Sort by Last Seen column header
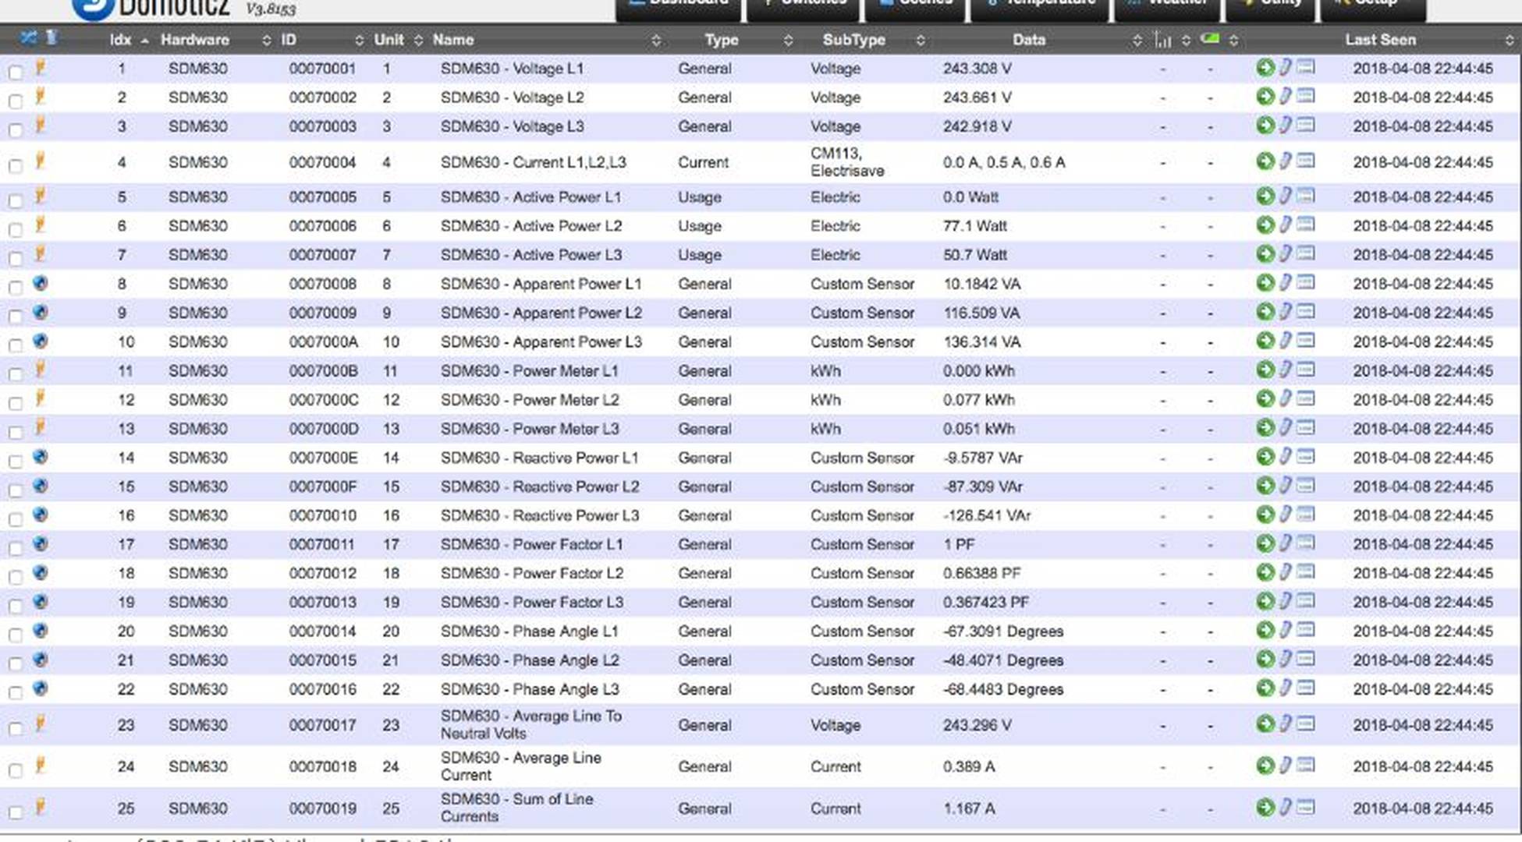 pos(1380,40)
